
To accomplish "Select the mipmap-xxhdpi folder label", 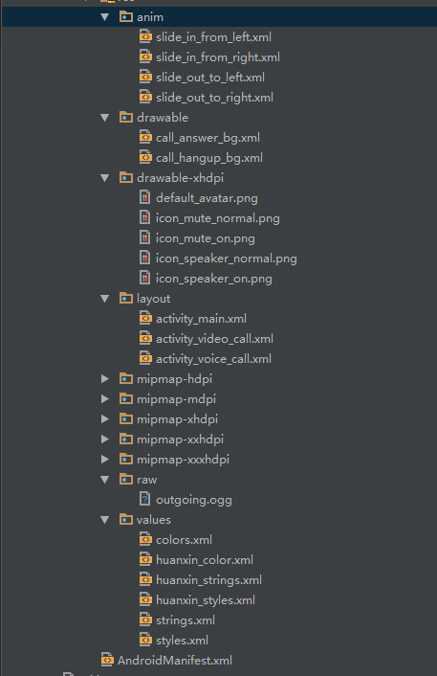I will (x=180, y=439).
